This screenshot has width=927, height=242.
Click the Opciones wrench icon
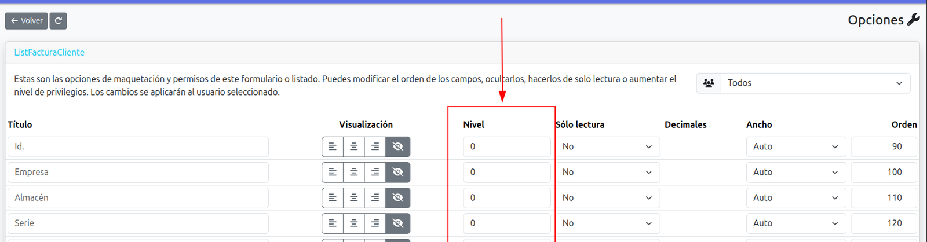coord(913,20)
